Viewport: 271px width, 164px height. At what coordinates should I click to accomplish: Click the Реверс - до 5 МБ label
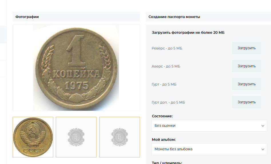tap(167, 48)
